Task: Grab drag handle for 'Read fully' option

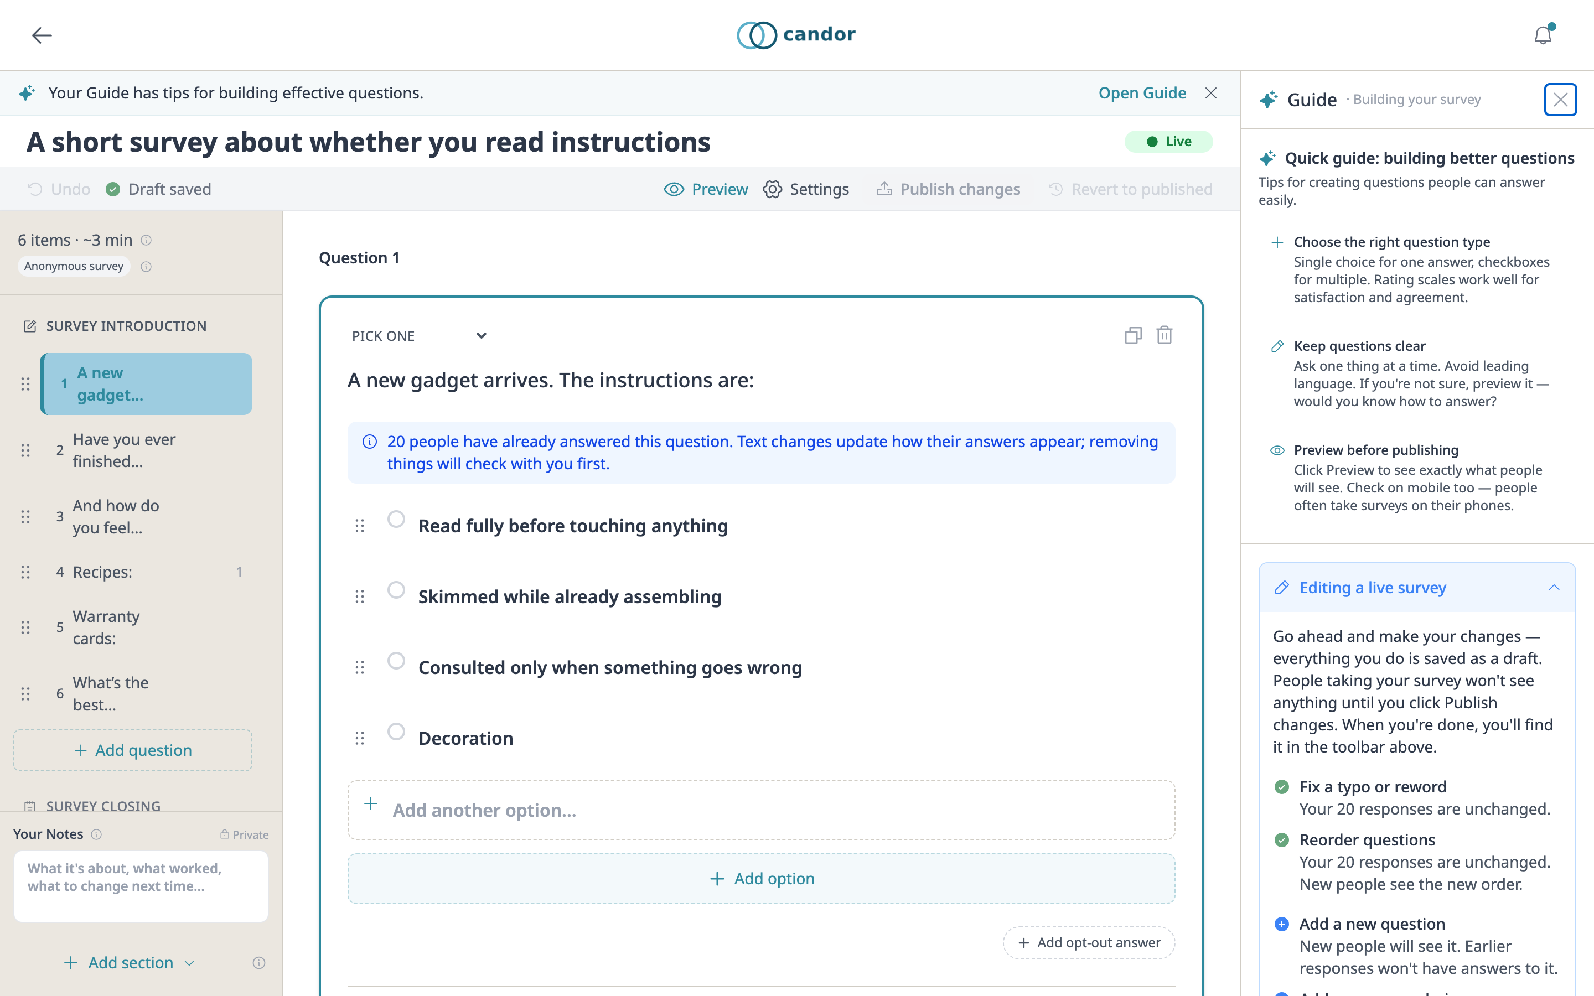Action: pyautogui.click(x=360, y=526)
